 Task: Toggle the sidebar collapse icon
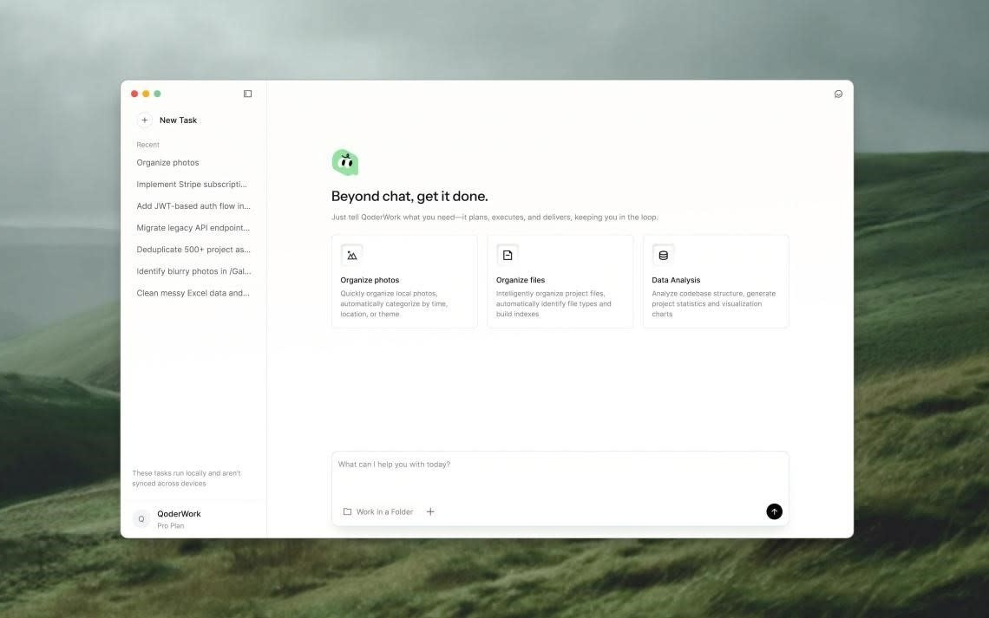(x=247, y=94)
